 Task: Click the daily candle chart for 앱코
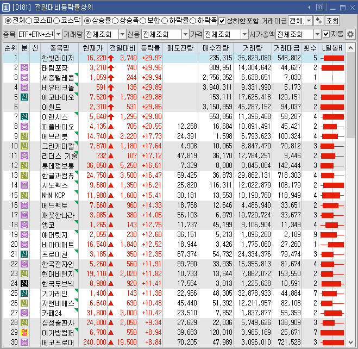(332, 225)
